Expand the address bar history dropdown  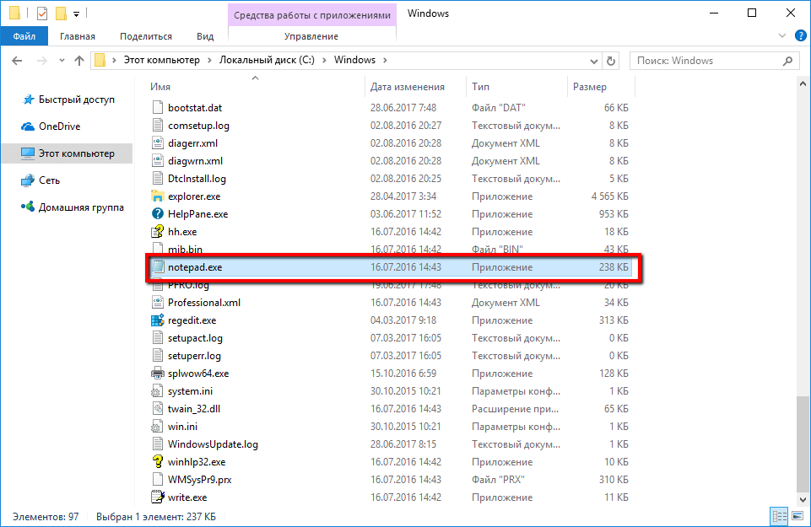594,61
